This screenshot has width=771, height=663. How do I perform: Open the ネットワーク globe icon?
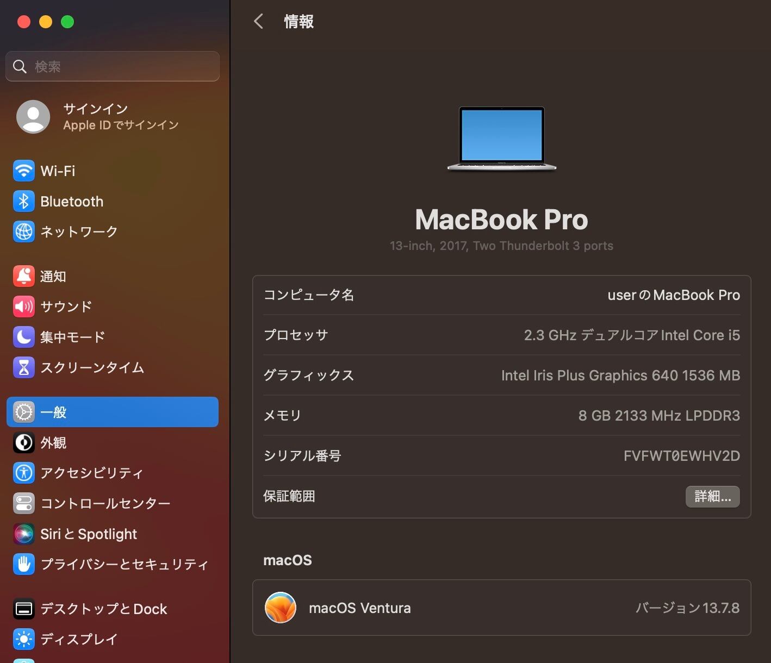click(x=24, y=232)
